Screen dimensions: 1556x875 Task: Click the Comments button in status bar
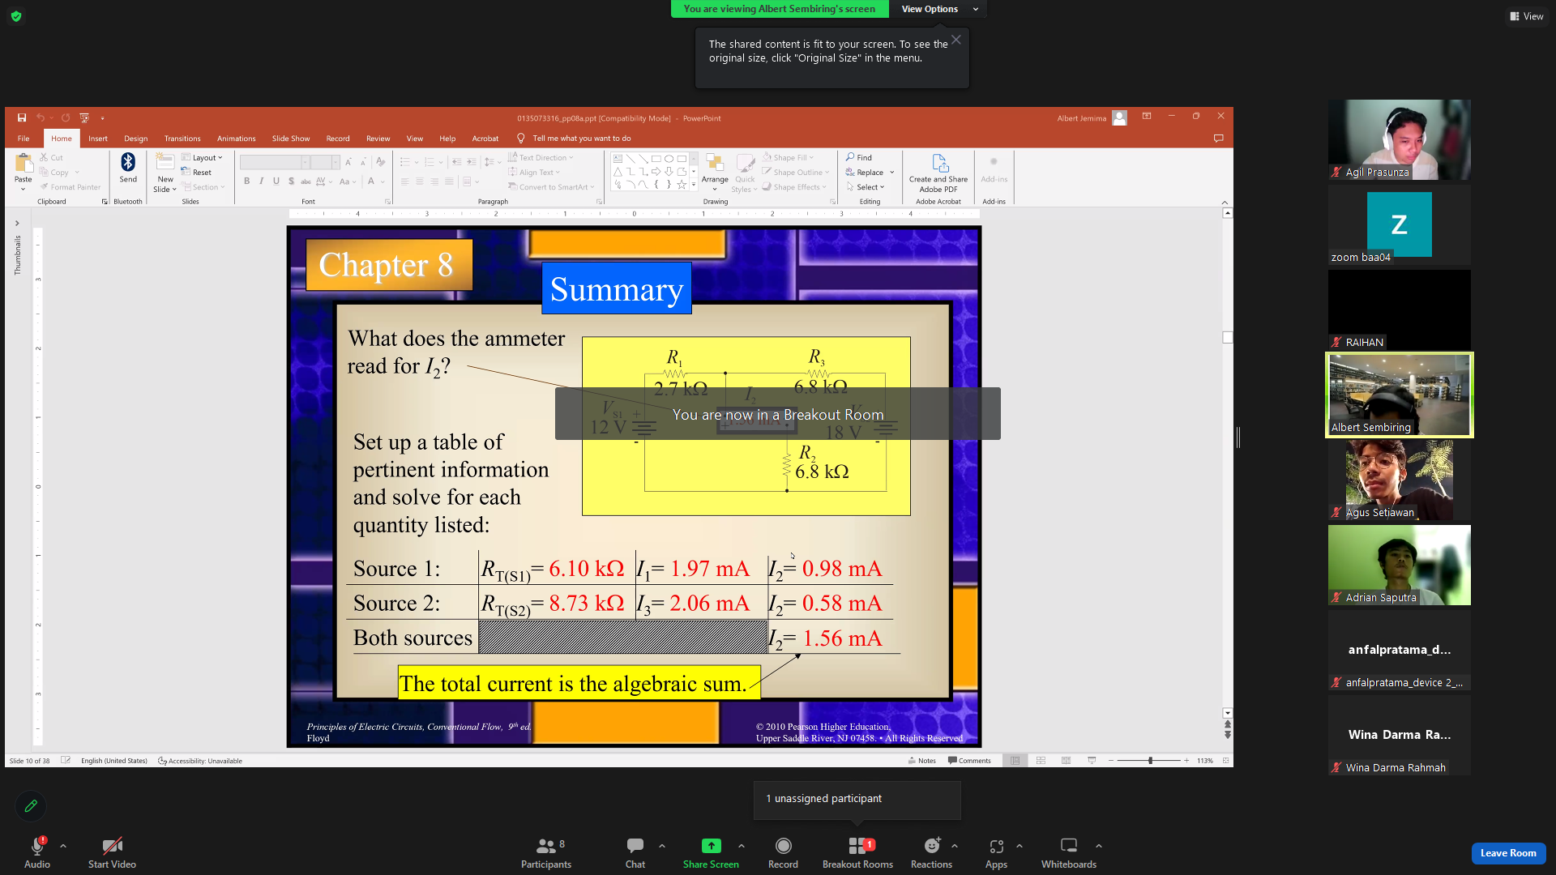coord(969,761)
